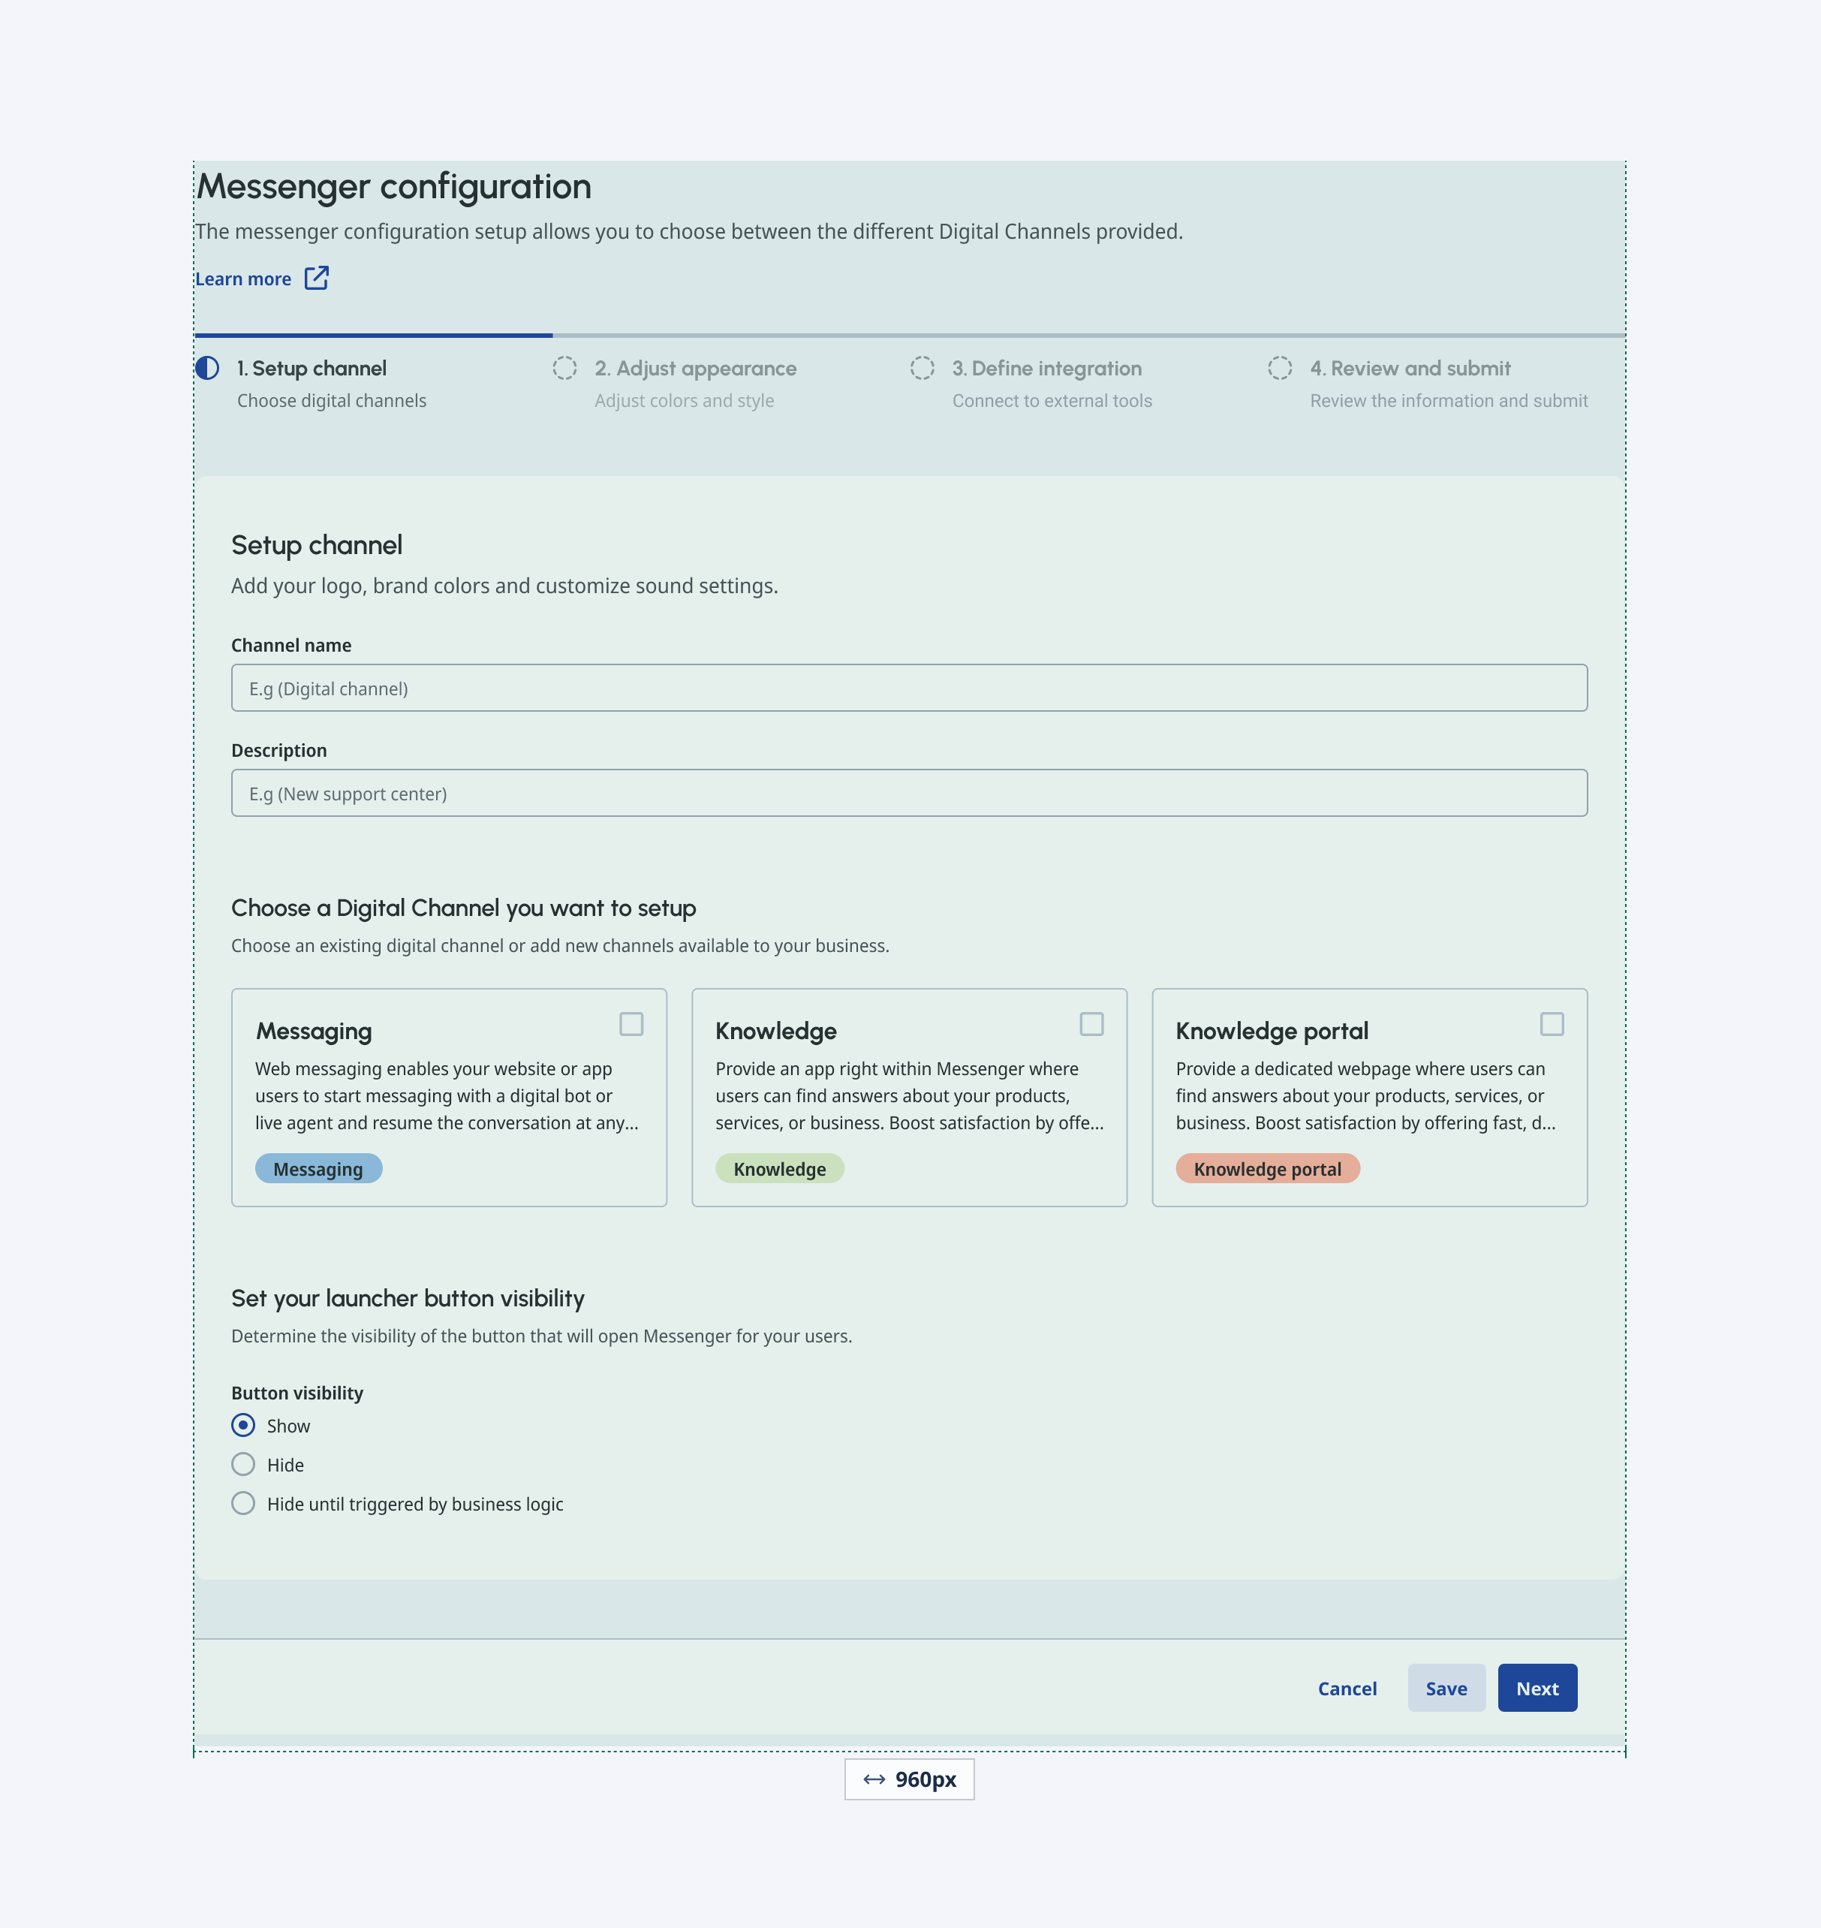This screenshot has width=1821, height=1928.
Task: Select the Hide radio button
Action: point(242,1464)
